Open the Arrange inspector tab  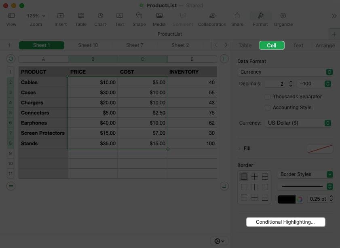click(325, 45)
